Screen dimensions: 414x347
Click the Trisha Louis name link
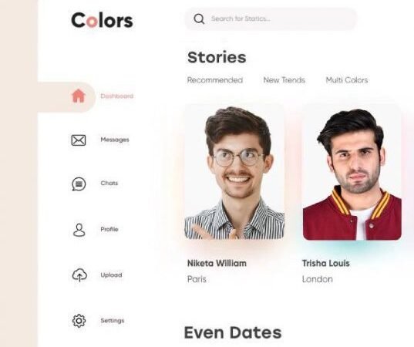(x=326, y=263)
